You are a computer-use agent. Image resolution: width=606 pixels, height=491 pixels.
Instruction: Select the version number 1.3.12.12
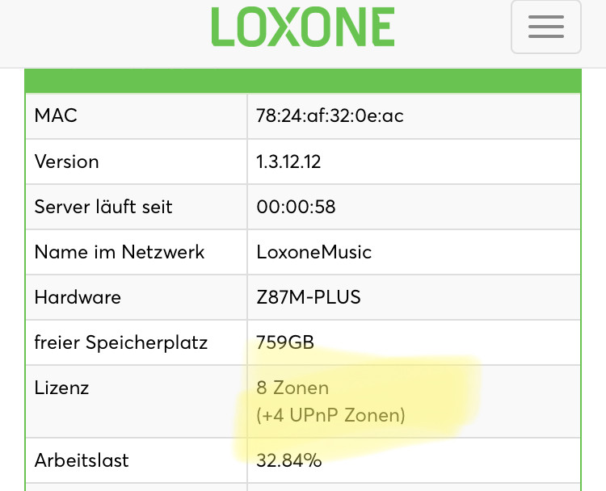288,162
